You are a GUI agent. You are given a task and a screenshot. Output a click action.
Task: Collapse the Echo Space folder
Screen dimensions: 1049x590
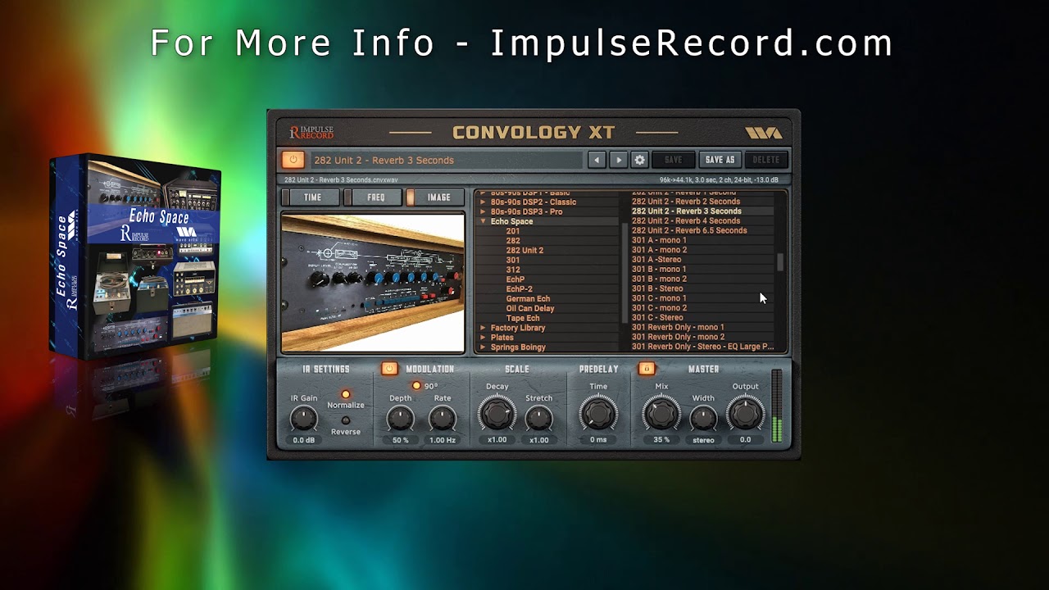click(x=484, y=221)
